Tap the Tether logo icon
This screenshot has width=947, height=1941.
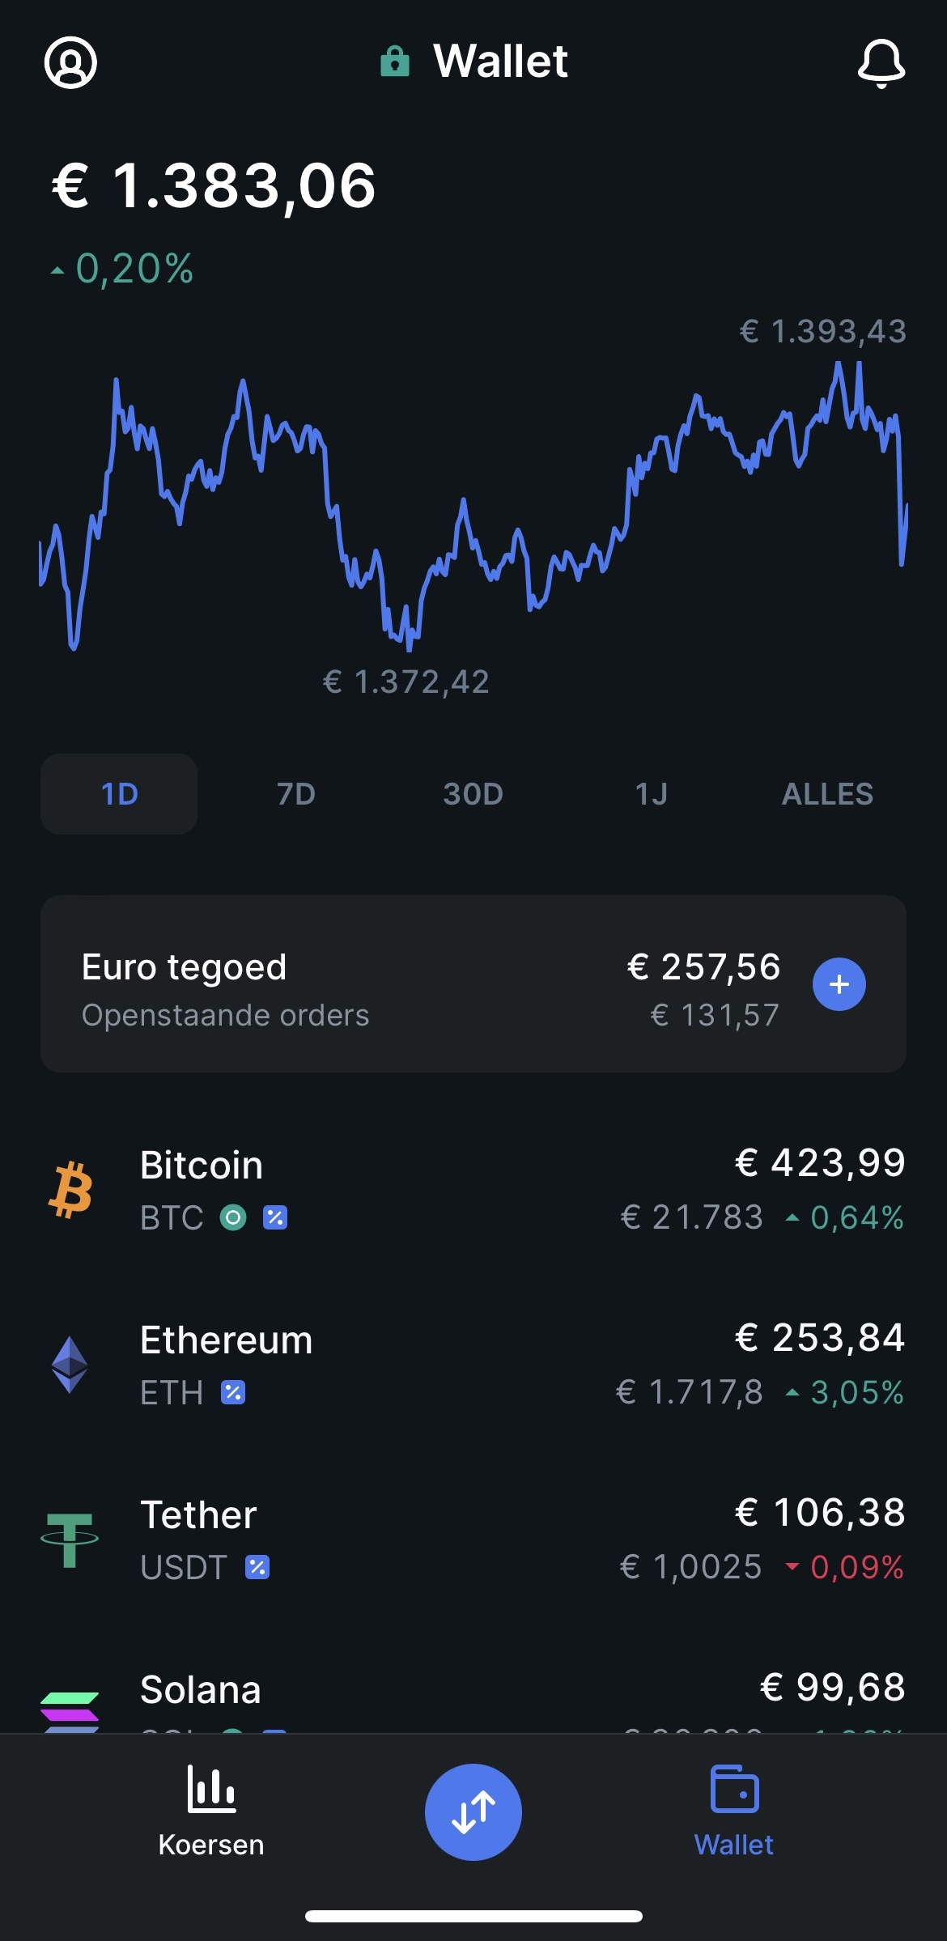(x=70, y=1540)
